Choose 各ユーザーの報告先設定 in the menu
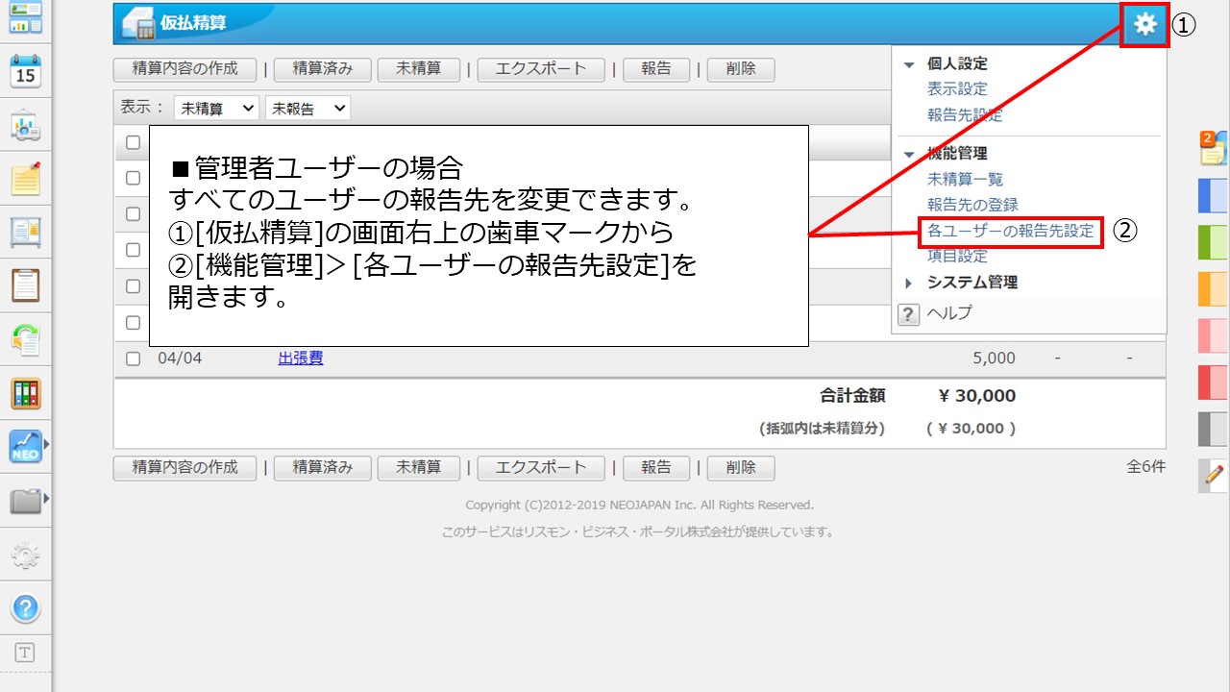 point(1010,231)
